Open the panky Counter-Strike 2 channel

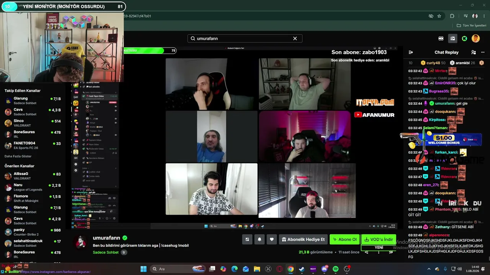click(x=33, y=232)
